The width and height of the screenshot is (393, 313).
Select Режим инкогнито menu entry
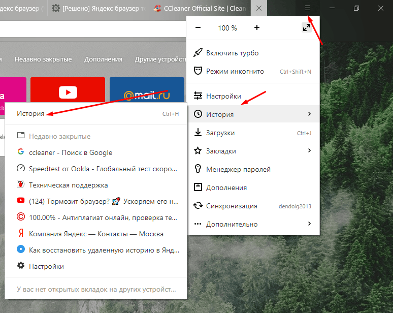tap(253, 71)
